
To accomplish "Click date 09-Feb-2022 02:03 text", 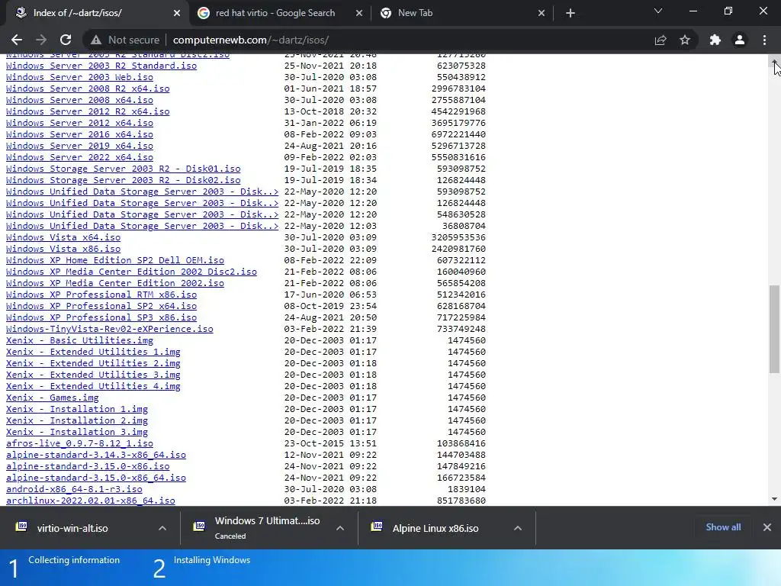I will (x=330, y=157).
